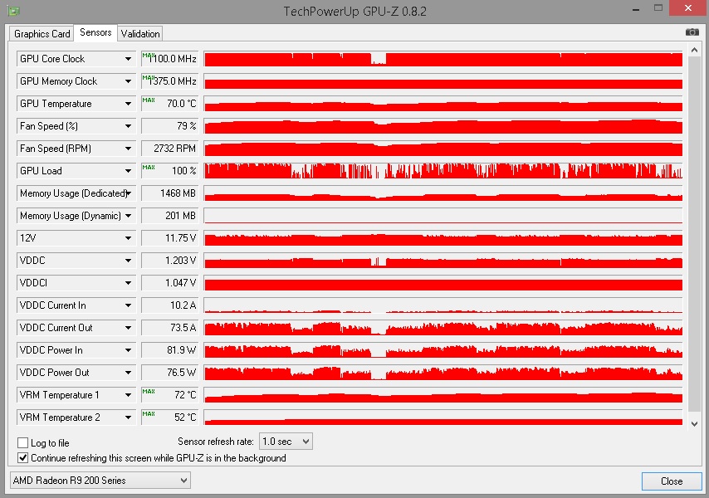The image size is (709, 498).
Task: Click the VDDC Power In history graph
Action: point(443,350)
